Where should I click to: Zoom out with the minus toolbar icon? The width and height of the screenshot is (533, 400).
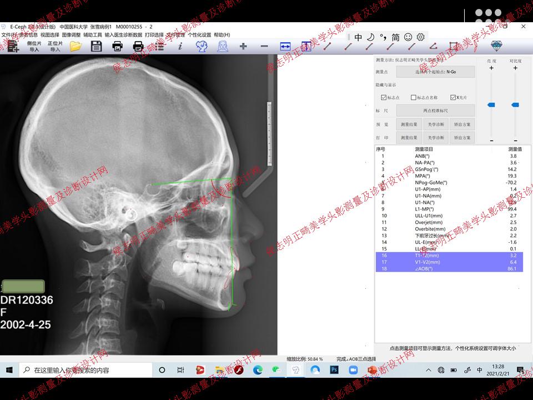click(264, 46)
